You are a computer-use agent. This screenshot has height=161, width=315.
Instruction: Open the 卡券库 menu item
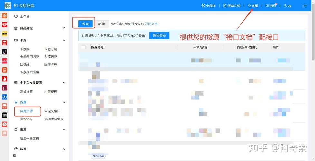(25, 49)
